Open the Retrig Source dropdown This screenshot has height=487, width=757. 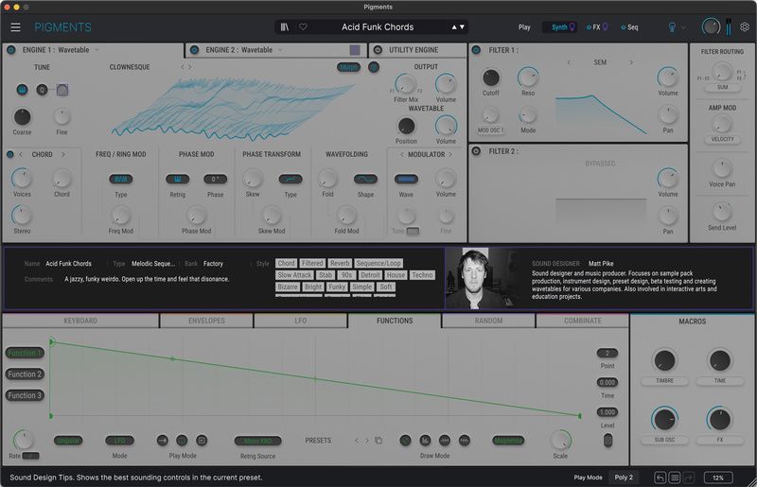pos(257,441)
